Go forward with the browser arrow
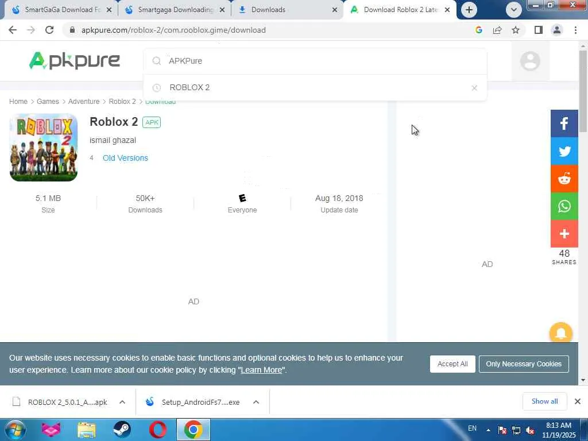The image size is (588, 441). [x=31, y=30]
